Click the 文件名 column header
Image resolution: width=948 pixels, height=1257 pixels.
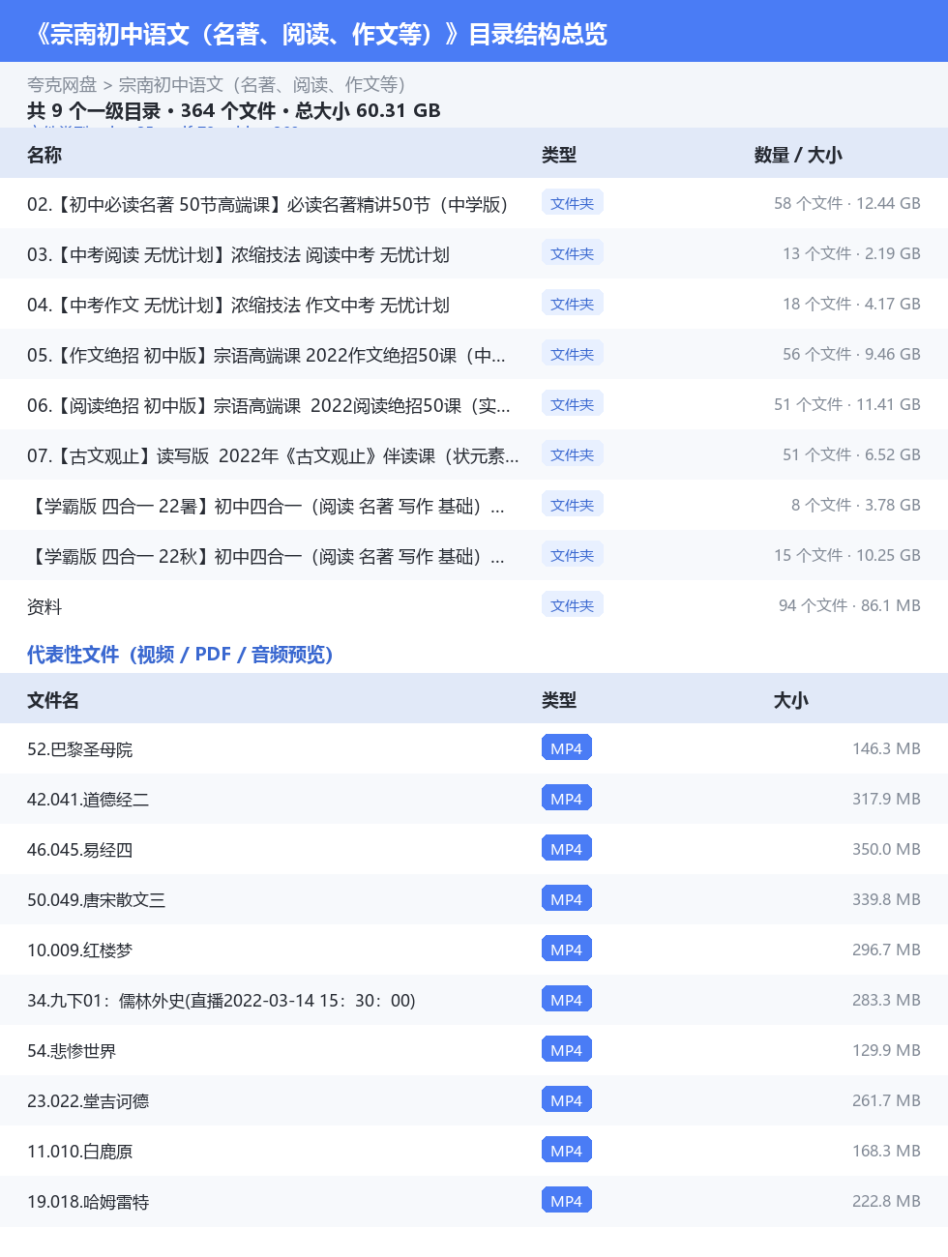pos(53,700)
